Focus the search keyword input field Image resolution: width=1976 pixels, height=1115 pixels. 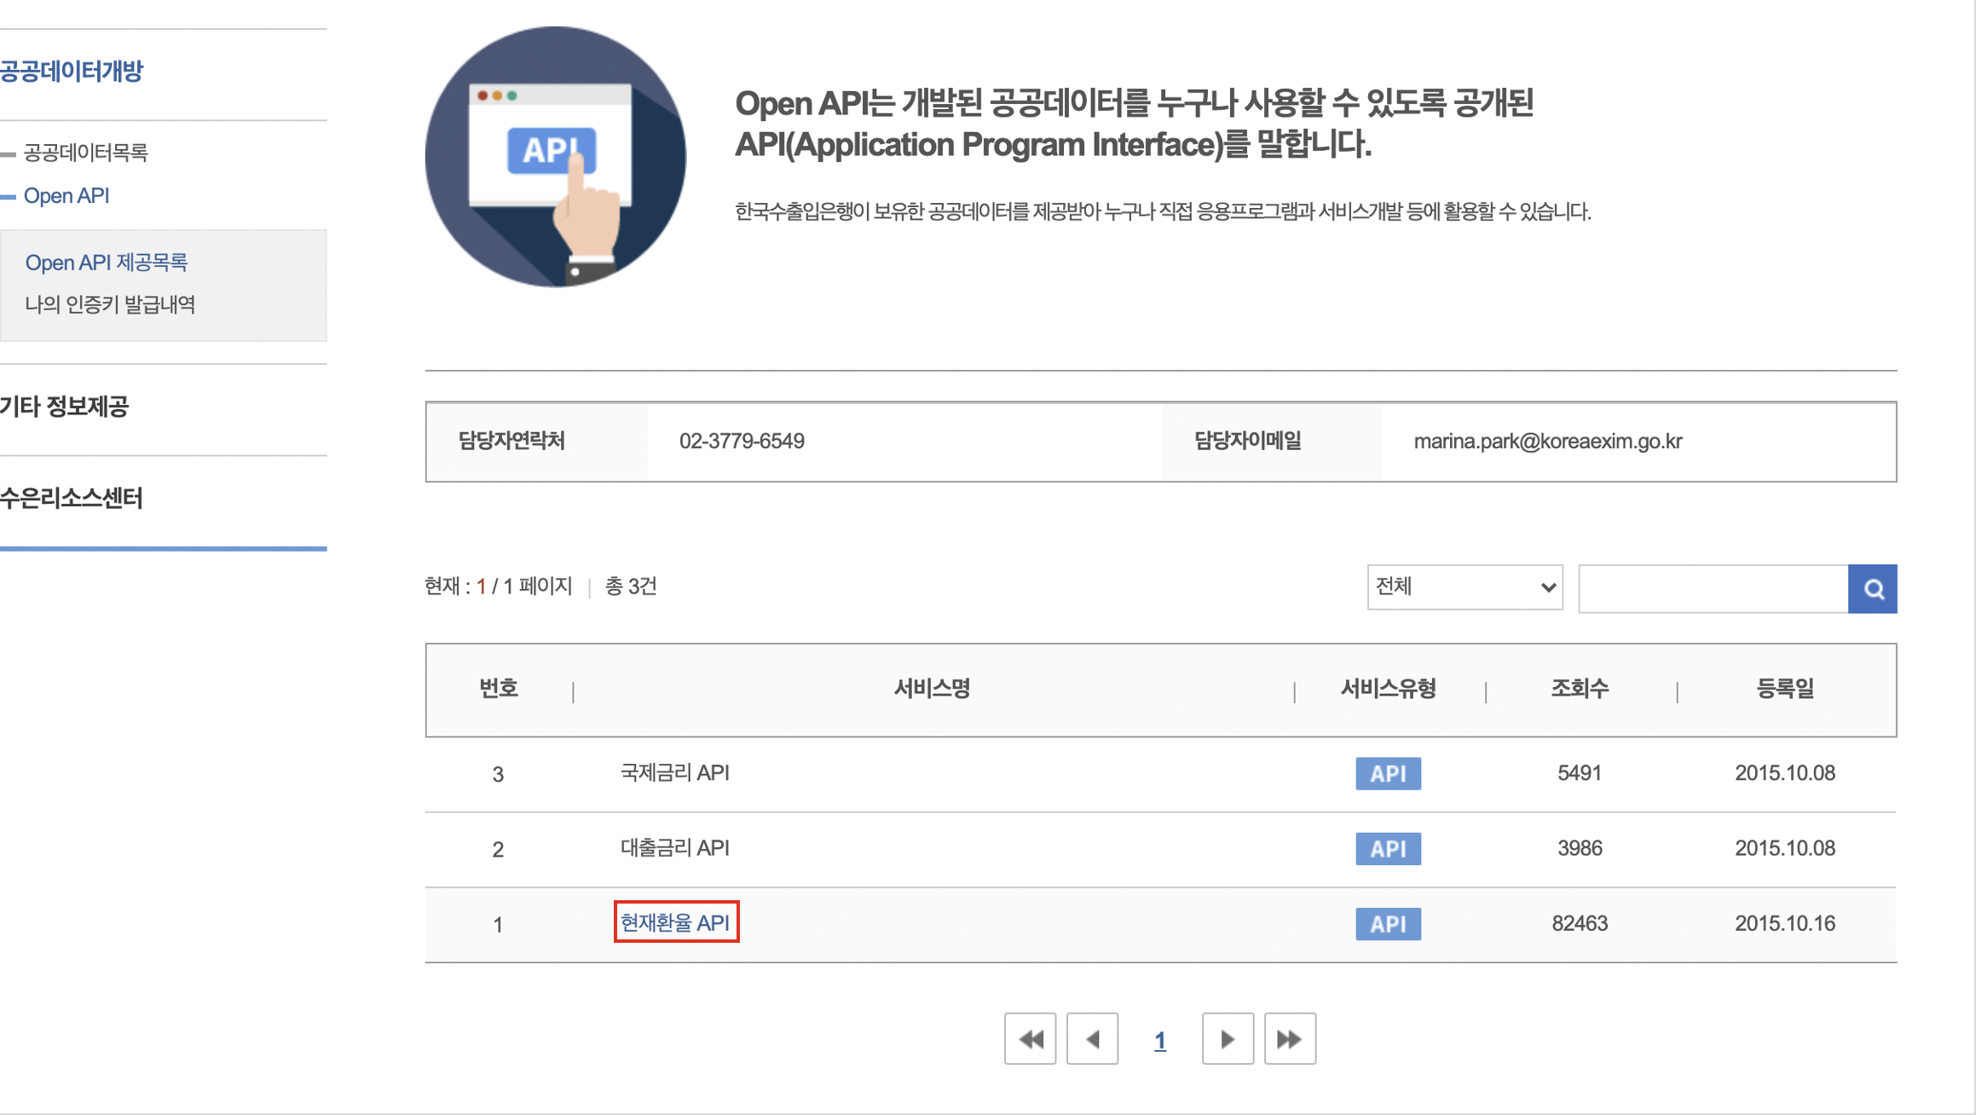click(x=1713, y=588)
